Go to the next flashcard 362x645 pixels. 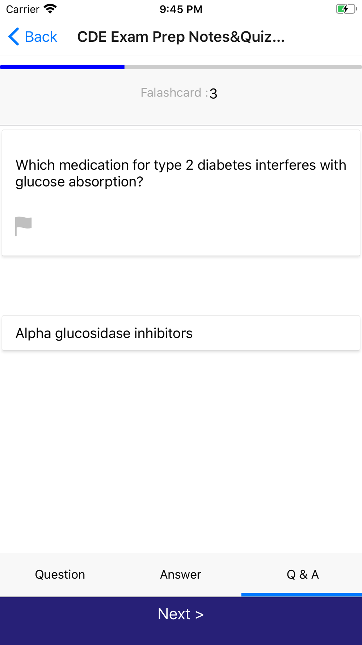click(x=181, y=614)
